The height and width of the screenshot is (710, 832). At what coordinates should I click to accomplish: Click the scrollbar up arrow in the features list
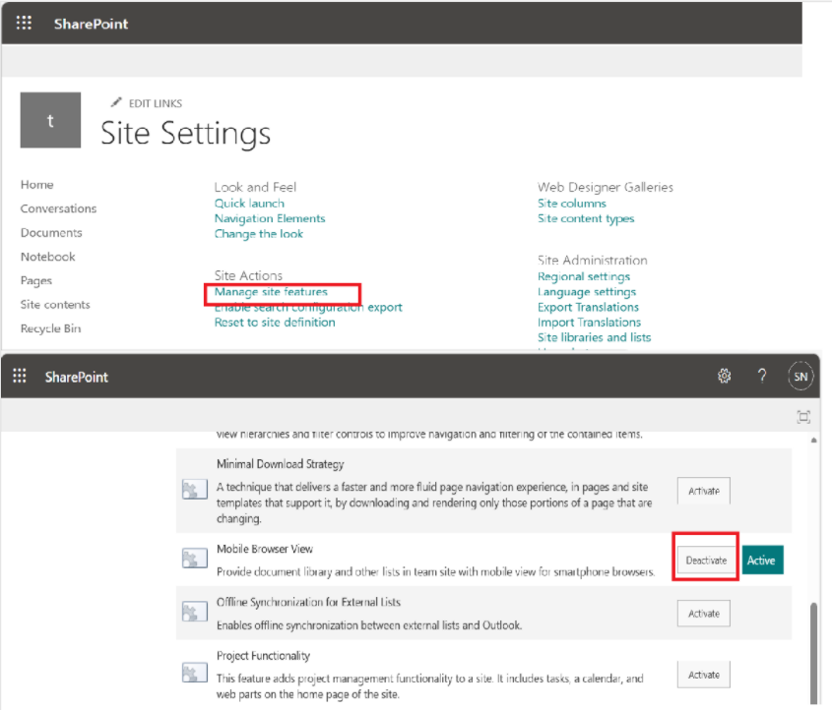(814, 441)
